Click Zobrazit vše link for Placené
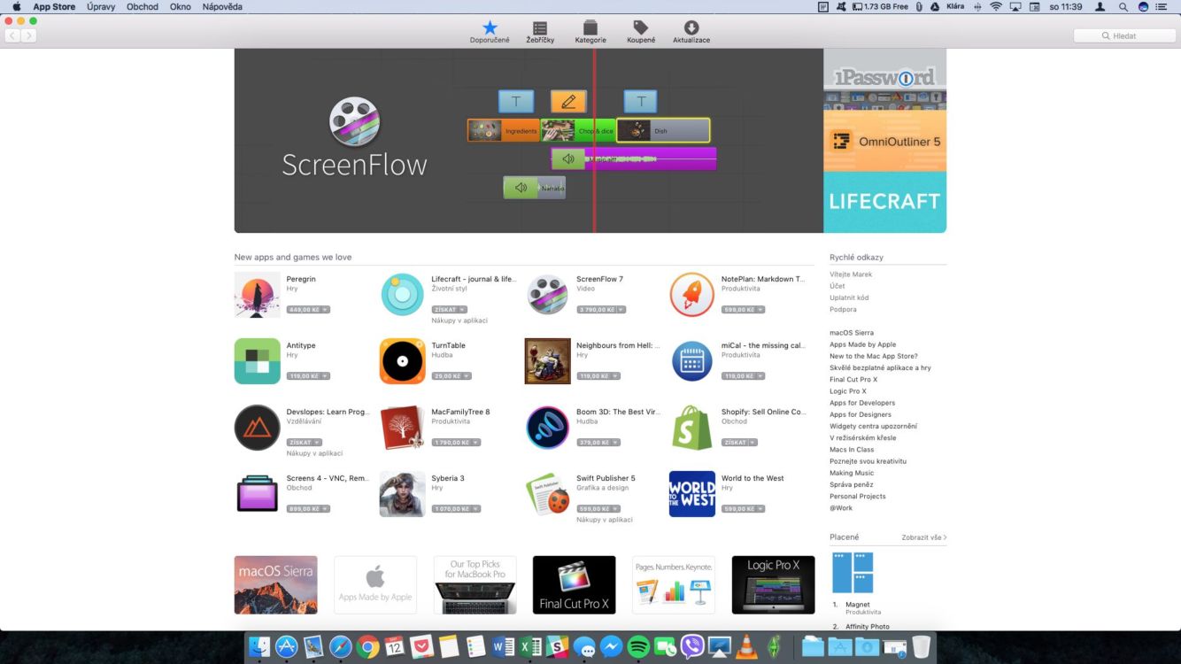Viewport: 1181px width, 664px height. click(923, 537)
